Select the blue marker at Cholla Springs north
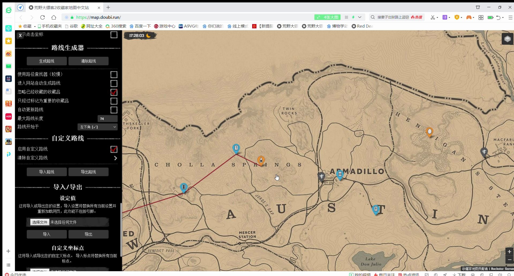Image resolution: width=514 pixels, height=276 pixels. [x=236, y=149]
